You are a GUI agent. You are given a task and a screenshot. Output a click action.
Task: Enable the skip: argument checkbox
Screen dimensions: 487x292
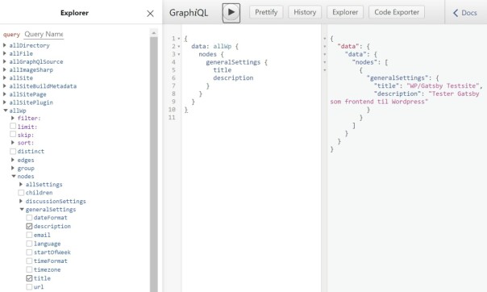13,134
